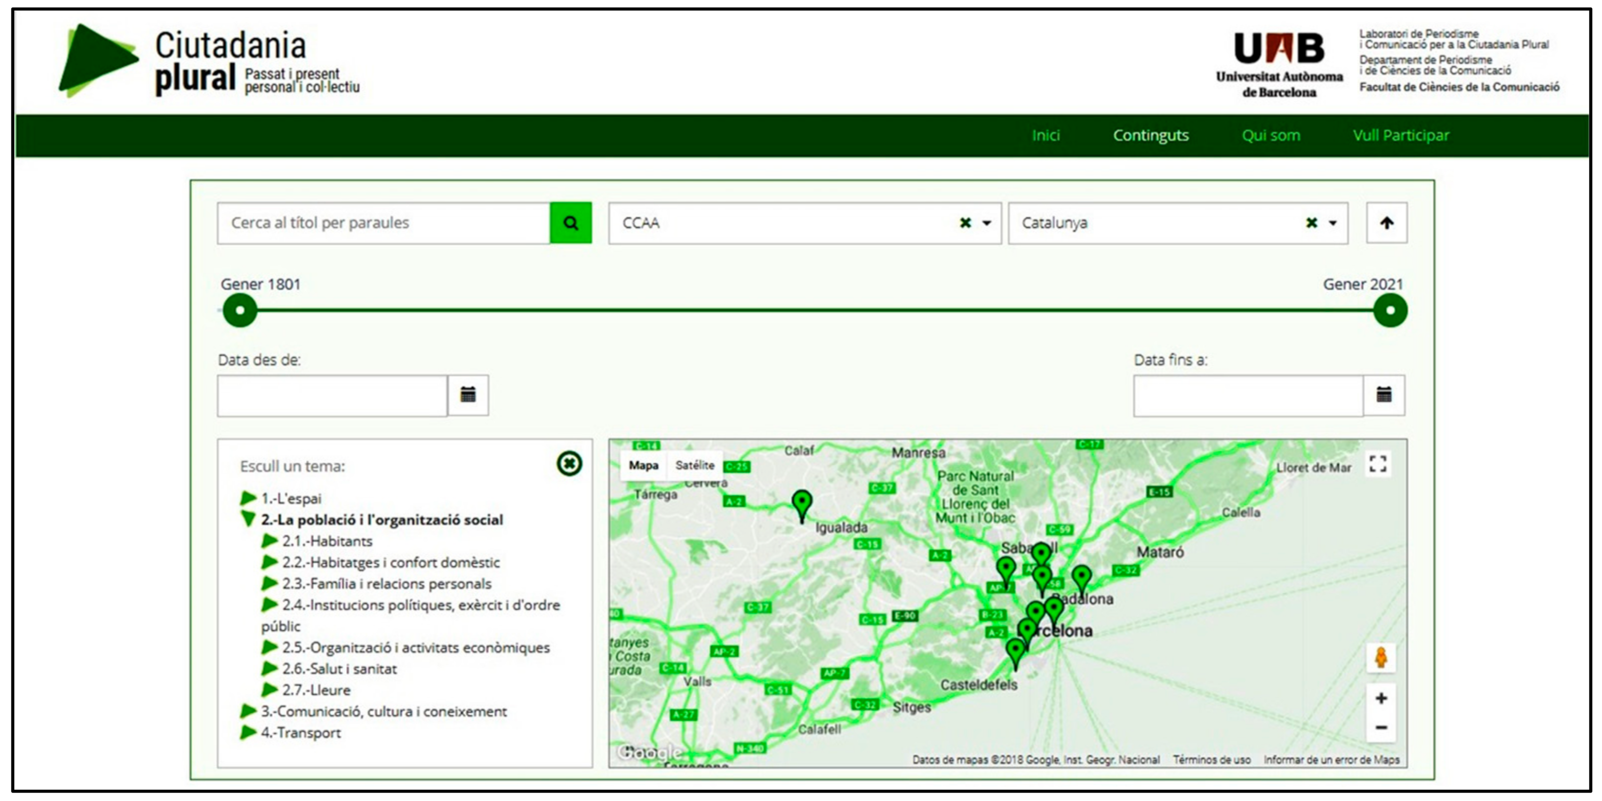1602x801 pixels.
Task: Click the up arrow button beside Catalunya
Action: pos(1386,222)
